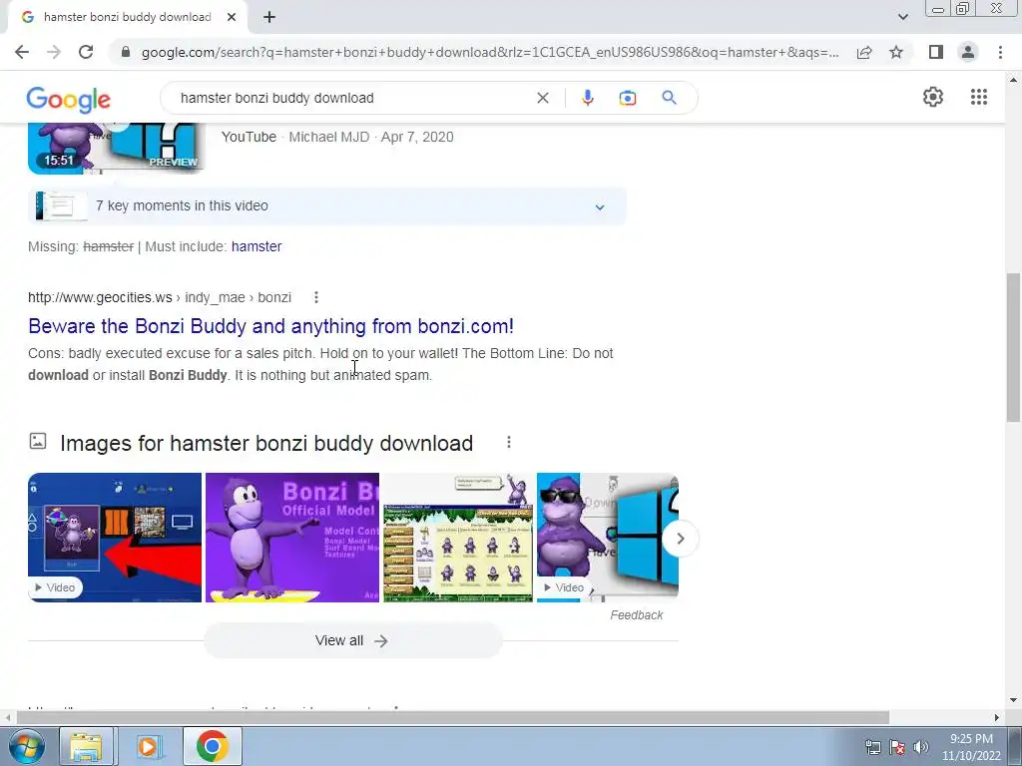
Task: Click the magnifier search button
Action: (669, 98)
